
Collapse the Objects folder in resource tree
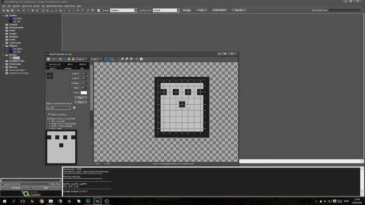coord(3,46)
